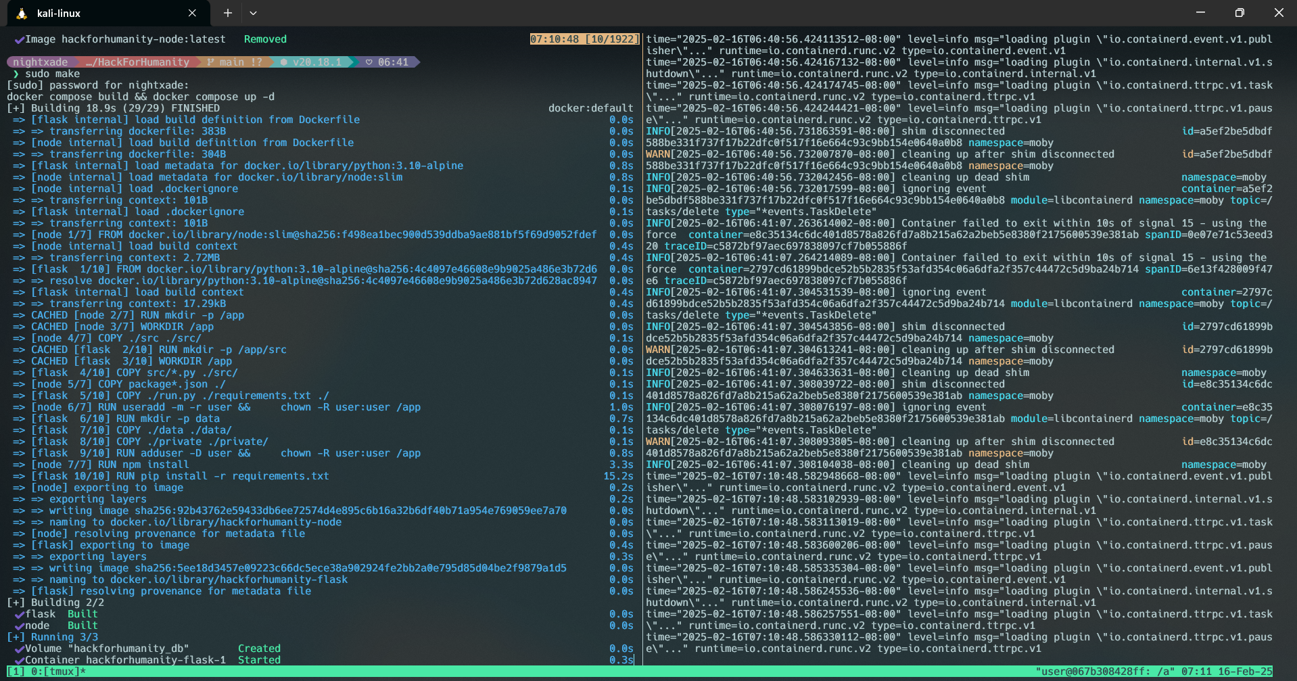Open a new terminal tab with plus button
Viewport: 1297px width, 681px height.
coord(228,13)
